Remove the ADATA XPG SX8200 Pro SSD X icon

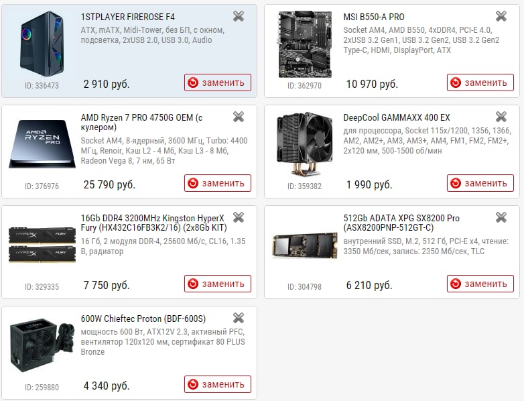[501, 217]
